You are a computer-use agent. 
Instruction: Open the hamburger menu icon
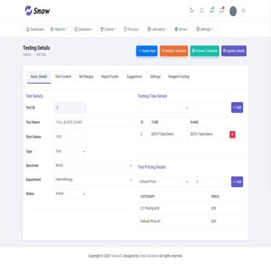click(x=243, y=11)
